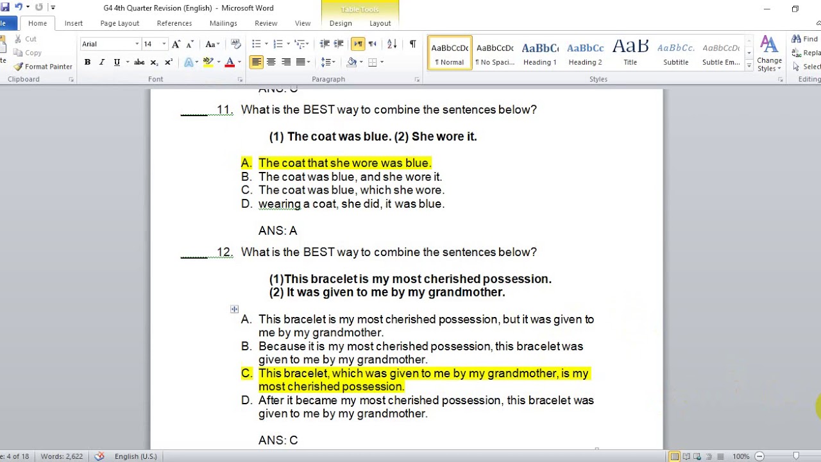Toggle Underline formatting

[x=117, y=62]
